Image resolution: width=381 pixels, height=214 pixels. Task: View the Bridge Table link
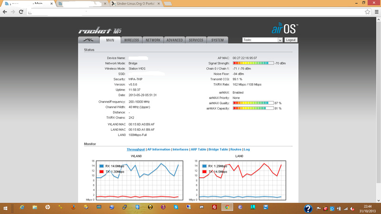point(219,149)
